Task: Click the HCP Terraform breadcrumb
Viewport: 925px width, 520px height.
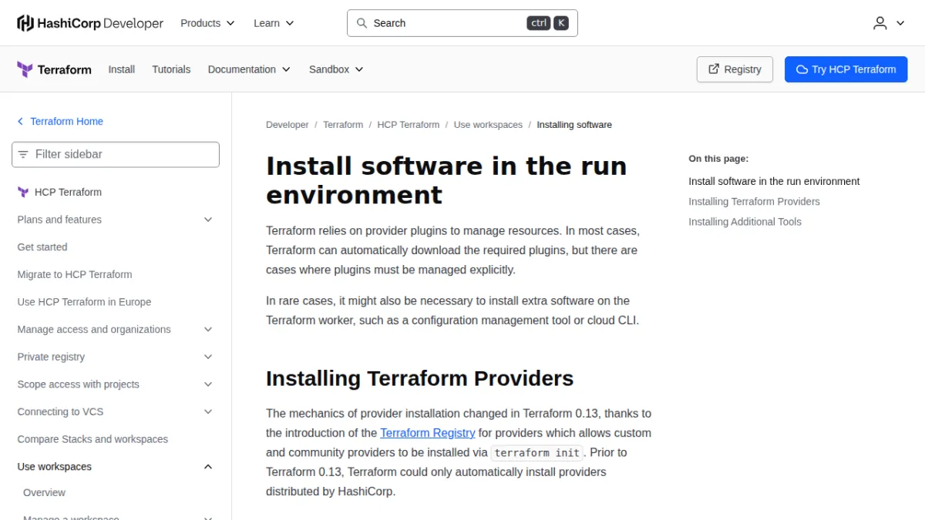Action: click(409, 125)
